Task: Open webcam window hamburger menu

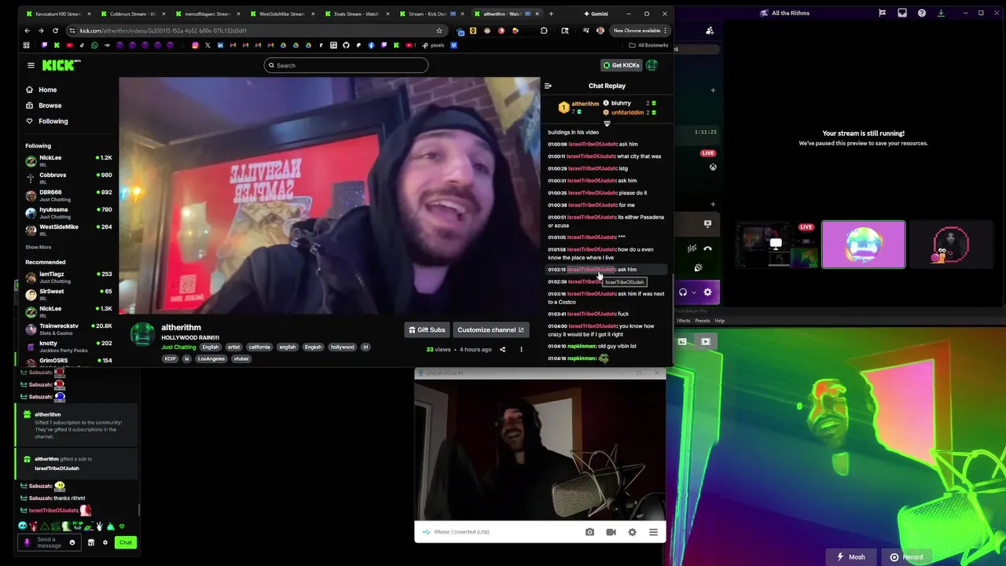Action: (x=653, y=532)
